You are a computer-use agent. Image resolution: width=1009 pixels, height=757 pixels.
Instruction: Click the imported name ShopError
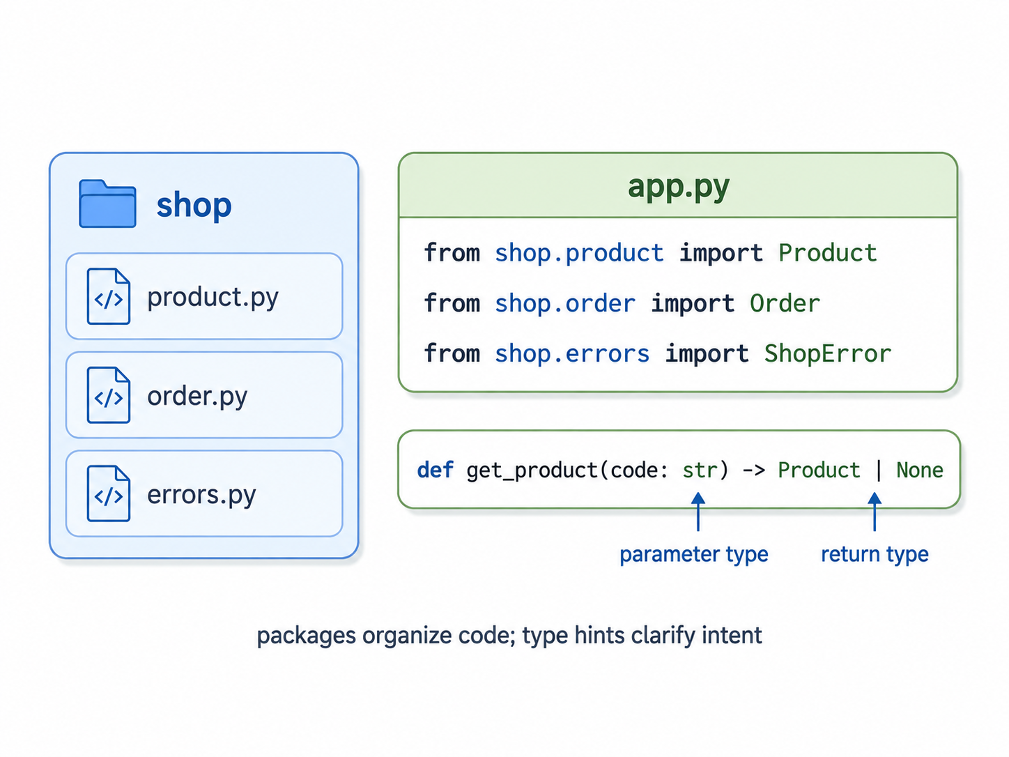827,354
